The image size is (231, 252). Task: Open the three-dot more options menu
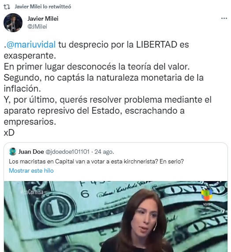click(x=224, y=19)
